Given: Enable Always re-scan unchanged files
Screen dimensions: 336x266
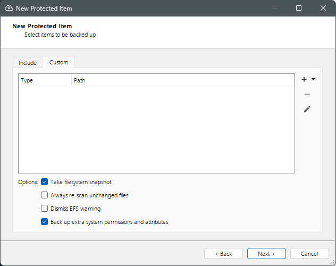Looking at the screenshot, I should pos(45,195).
